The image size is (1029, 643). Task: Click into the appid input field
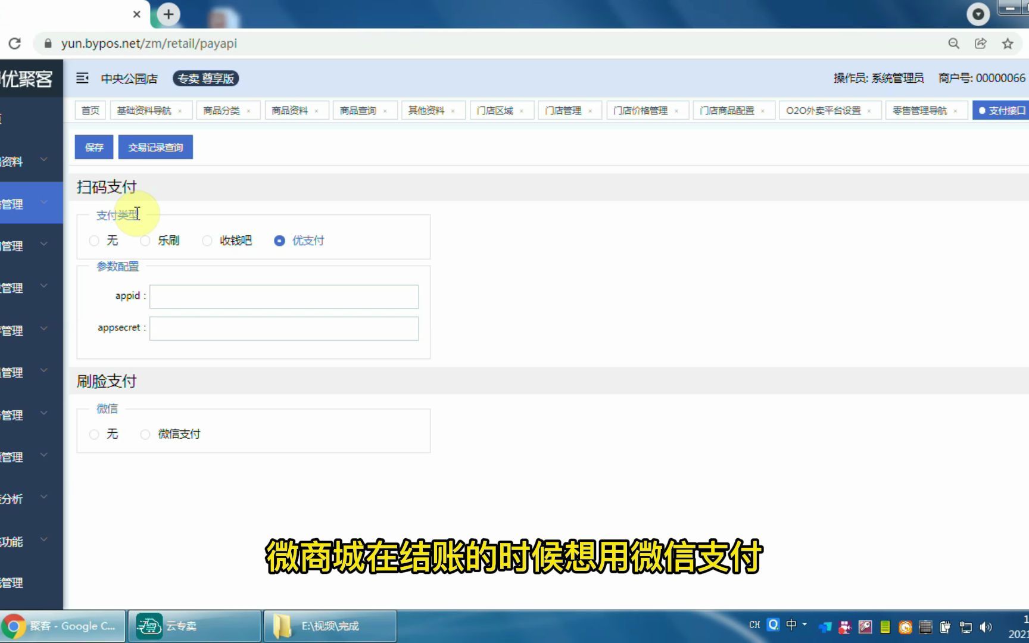click(x=284, y=296)
